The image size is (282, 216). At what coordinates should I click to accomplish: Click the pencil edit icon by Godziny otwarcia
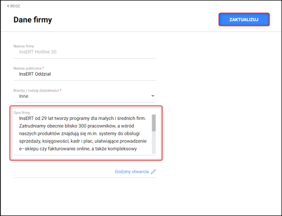coord(153,172)
